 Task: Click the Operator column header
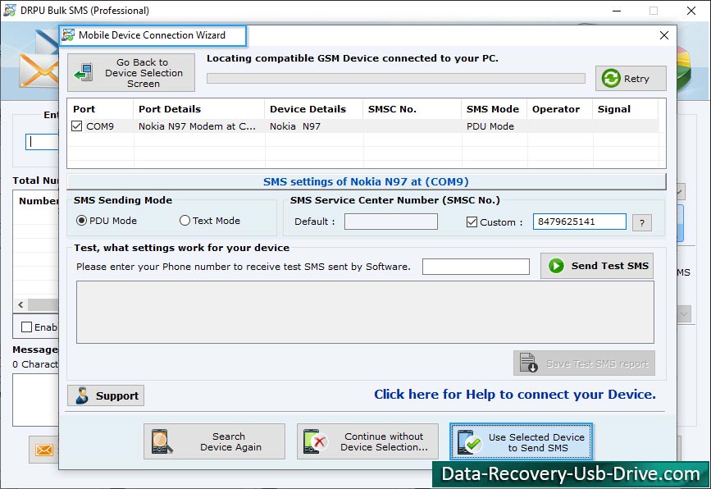559,109
